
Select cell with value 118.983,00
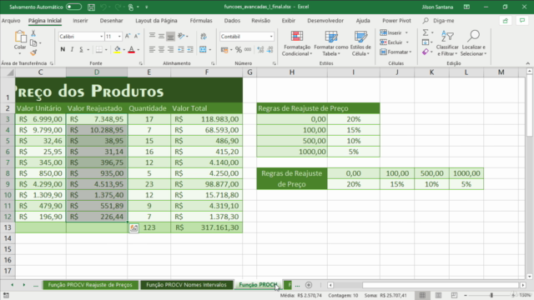pos(207,119)
